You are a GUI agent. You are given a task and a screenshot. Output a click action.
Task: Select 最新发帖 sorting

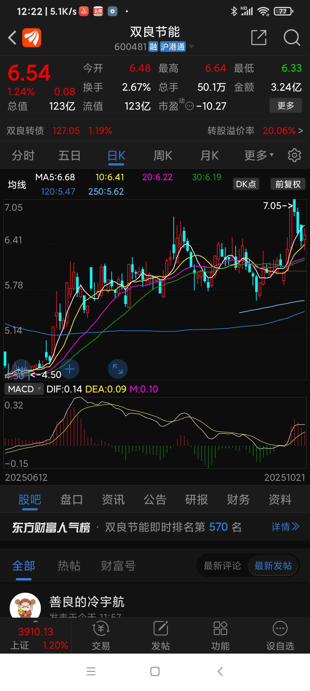pyautogui.click(x=273, y=566)
